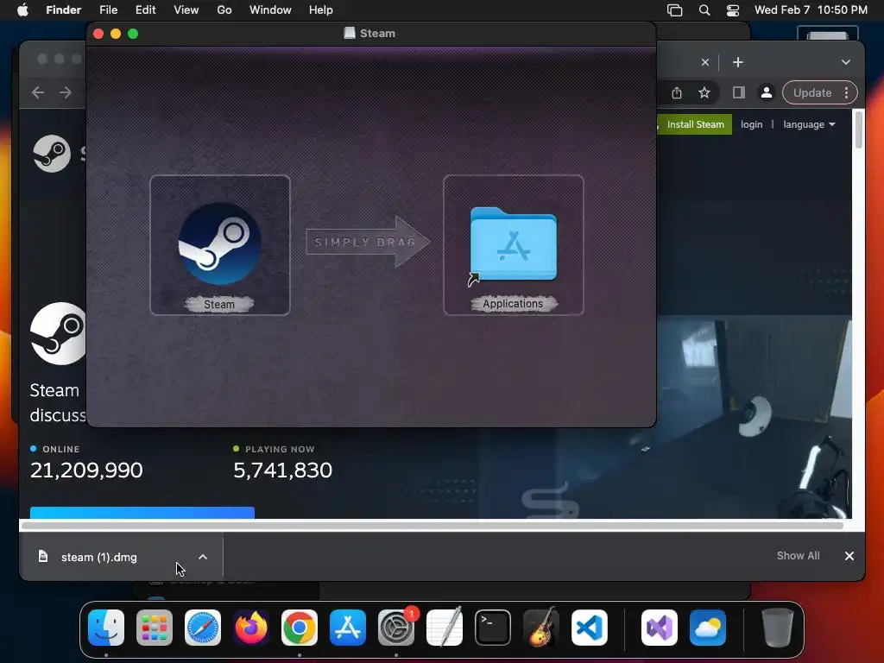The height and width of the screenshot is (663, 884).
Task: Open the Apple menu
Action: pos(22,10)
